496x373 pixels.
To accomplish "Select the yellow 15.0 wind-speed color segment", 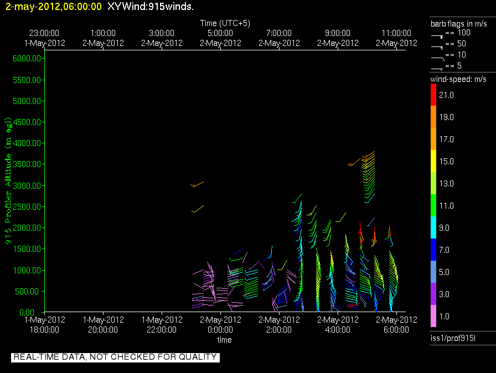I will (x=433, y=162).
